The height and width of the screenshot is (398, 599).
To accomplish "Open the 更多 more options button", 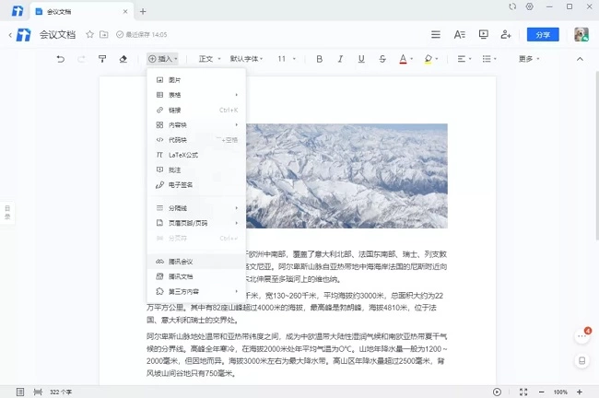I will tap(528, 59).
